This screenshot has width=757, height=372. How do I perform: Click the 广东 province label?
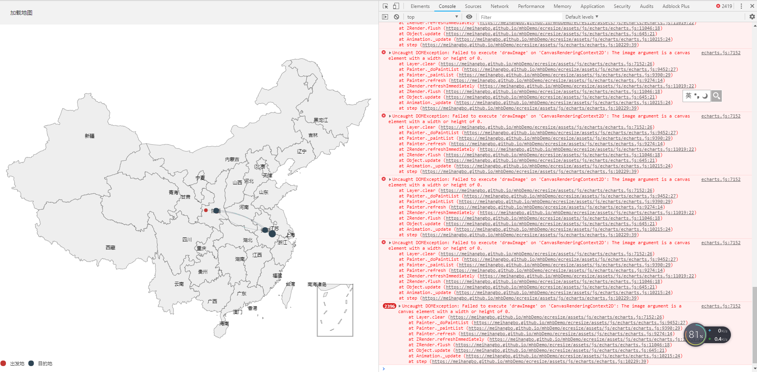[x=242, y=294]
